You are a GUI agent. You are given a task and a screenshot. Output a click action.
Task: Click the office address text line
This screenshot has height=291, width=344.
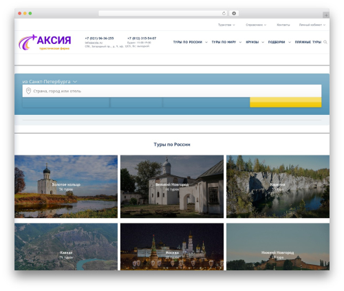117,46
